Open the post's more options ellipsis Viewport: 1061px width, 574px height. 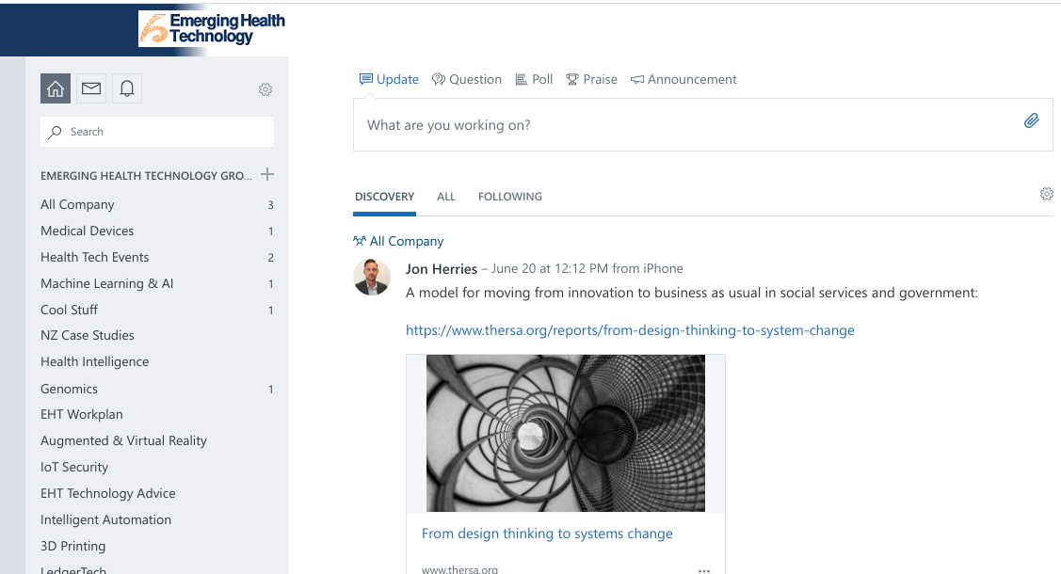(x=704, y=570)
